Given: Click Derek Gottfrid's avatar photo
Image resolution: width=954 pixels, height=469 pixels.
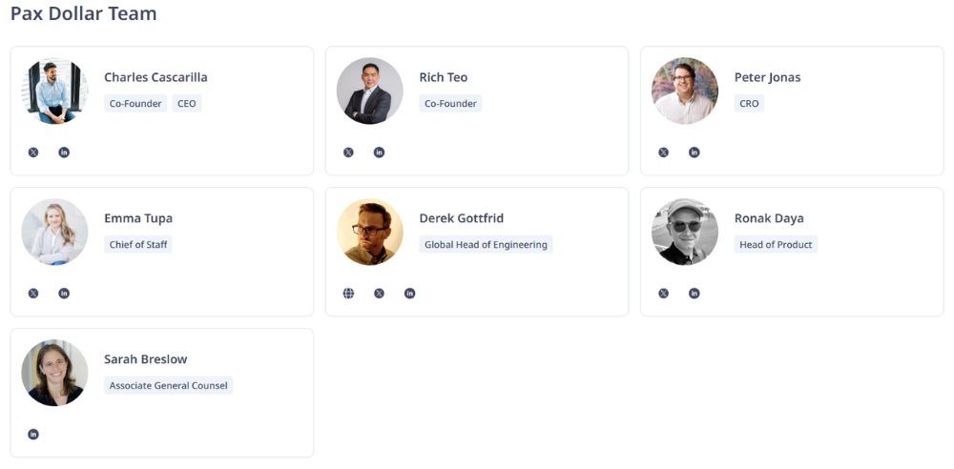Looking at the screenshot, I should coord(369,232).
